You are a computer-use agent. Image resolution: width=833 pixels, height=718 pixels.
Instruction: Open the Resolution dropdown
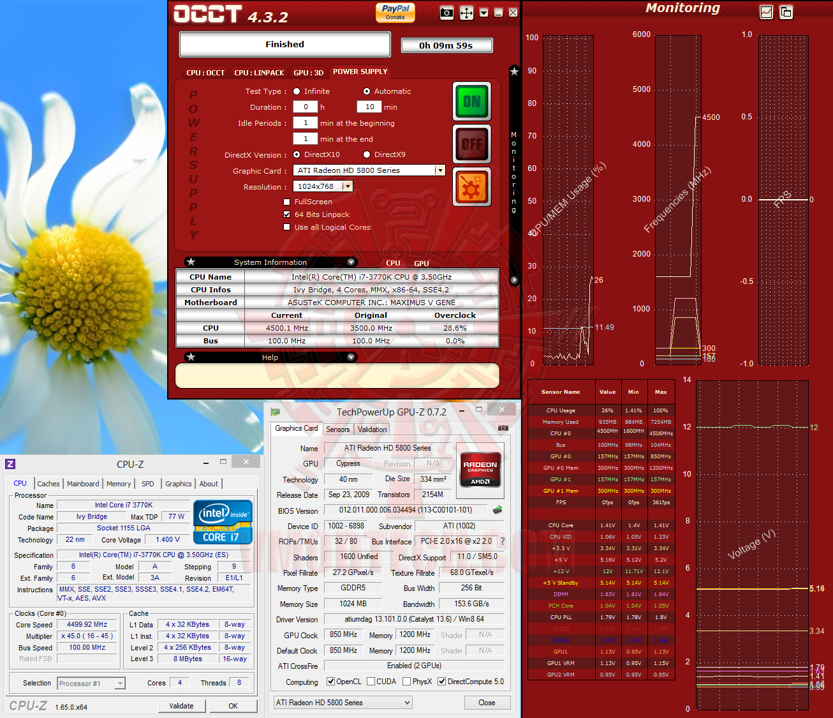[x=348, y=186]
